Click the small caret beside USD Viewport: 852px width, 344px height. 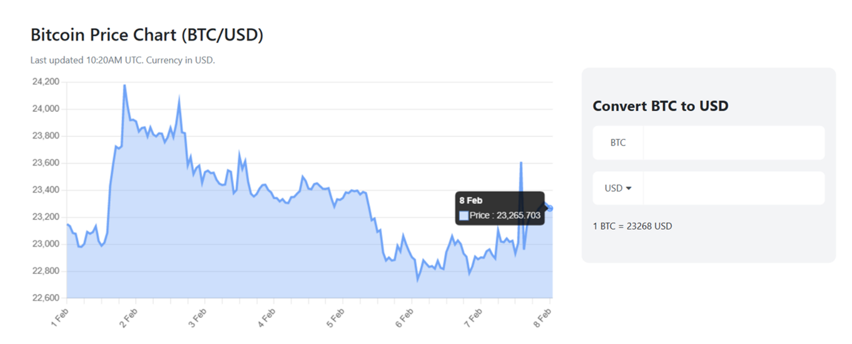(x=629, y=189)
